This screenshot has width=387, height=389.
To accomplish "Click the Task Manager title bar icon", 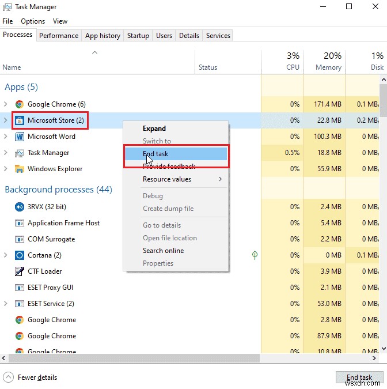I will point(7,7).
